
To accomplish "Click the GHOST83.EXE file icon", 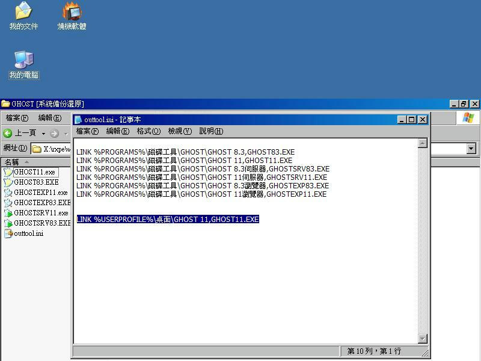I will point(8,182).
